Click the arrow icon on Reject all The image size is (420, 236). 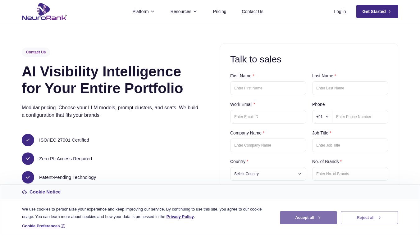point(379,218)
